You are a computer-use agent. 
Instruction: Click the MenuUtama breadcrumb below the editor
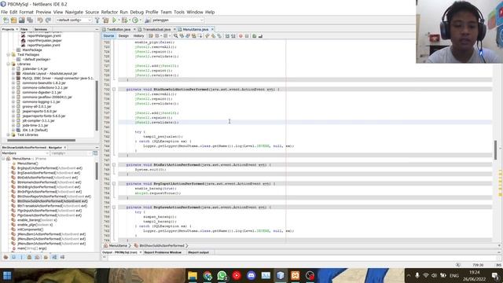[118, 245]
